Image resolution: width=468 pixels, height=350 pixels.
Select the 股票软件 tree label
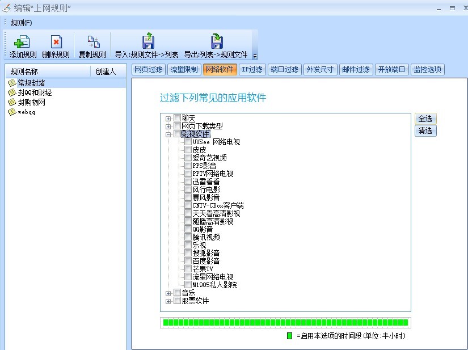pyautogui.click(x=196, y=301)
